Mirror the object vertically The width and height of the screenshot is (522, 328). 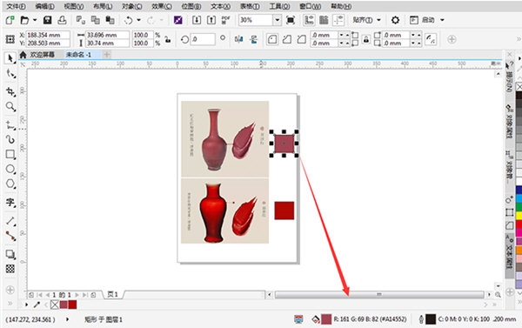(x=254, y=40)
